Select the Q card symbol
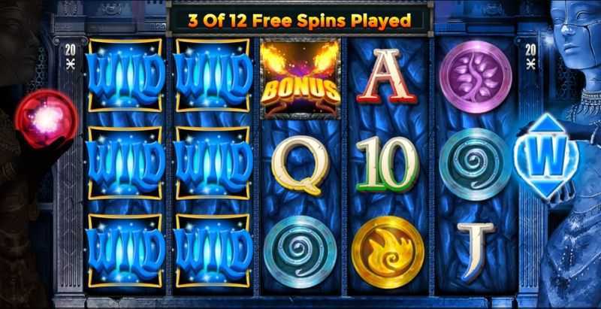The height and width of the screenshot is (309, 601). (x=300, y=165)
